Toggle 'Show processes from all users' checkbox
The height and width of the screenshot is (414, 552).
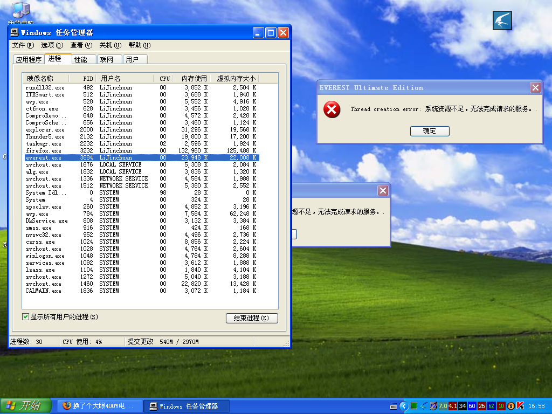(25, 317)
